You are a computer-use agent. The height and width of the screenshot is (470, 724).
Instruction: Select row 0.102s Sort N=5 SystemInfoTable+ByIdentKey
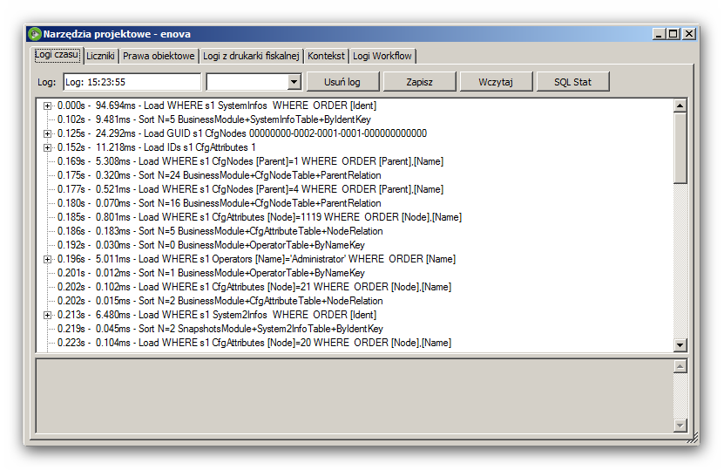(214, 119)
